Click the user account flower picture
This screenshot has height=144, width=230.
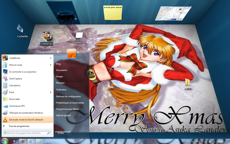71,54
